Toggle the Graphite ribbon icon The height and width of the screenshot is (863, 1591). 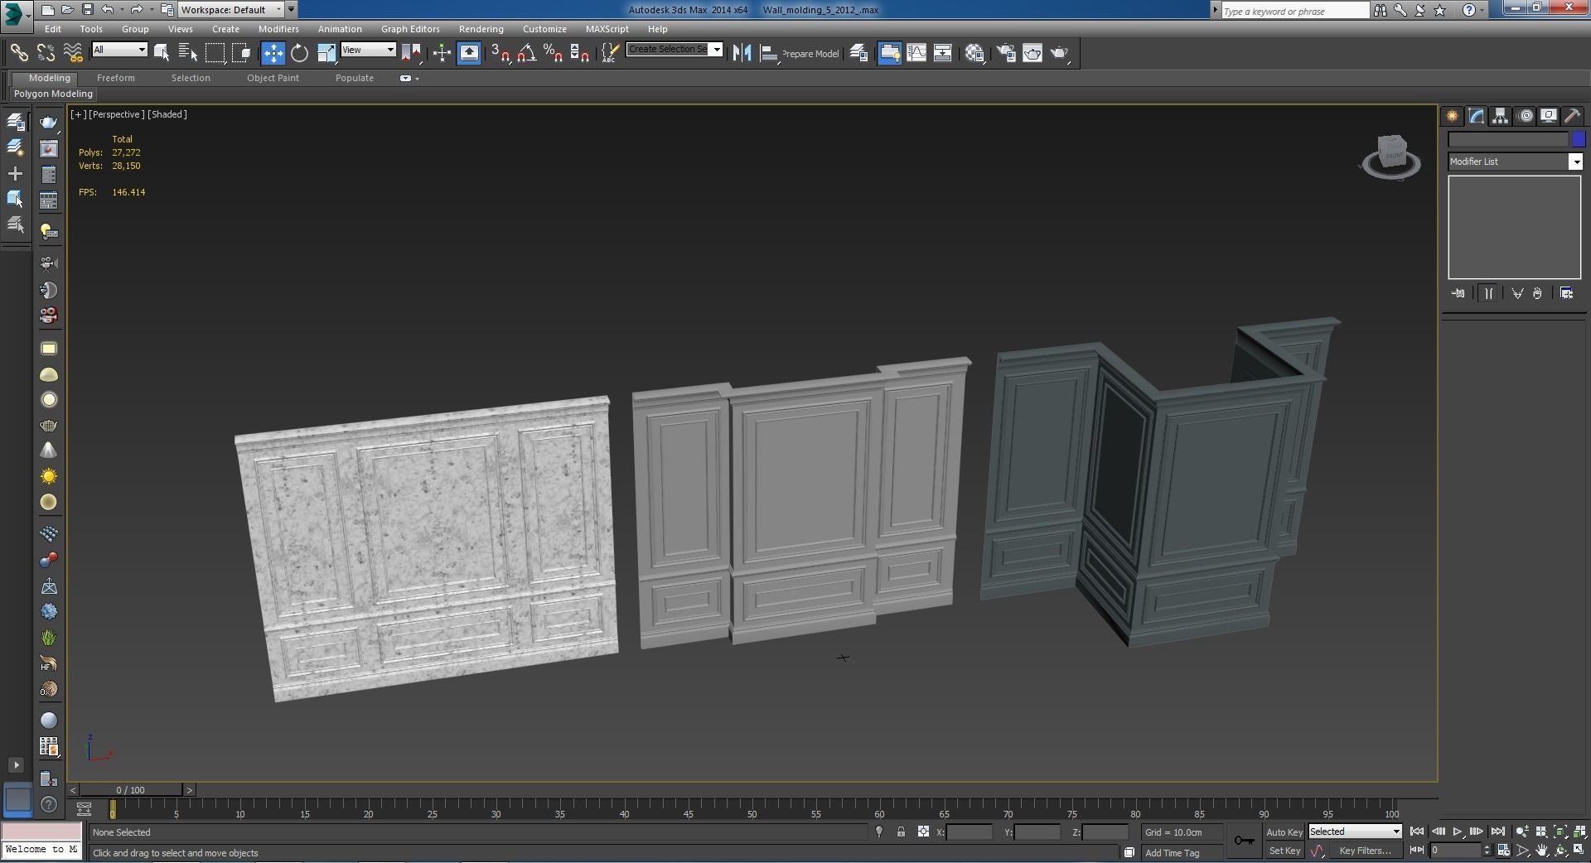point(890,53)
